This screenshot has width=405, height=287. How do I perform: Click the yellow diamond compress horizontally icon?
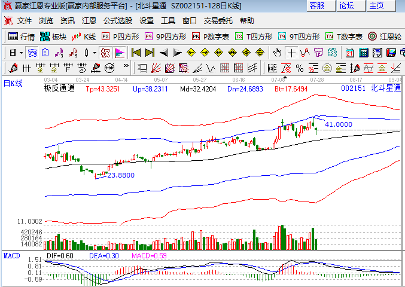pos(233,53)
